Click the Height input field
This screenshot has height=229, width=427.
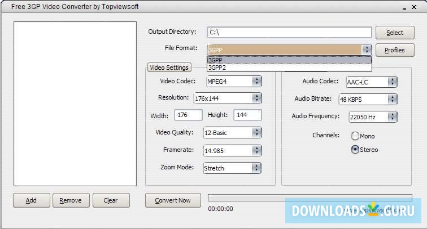247,115
